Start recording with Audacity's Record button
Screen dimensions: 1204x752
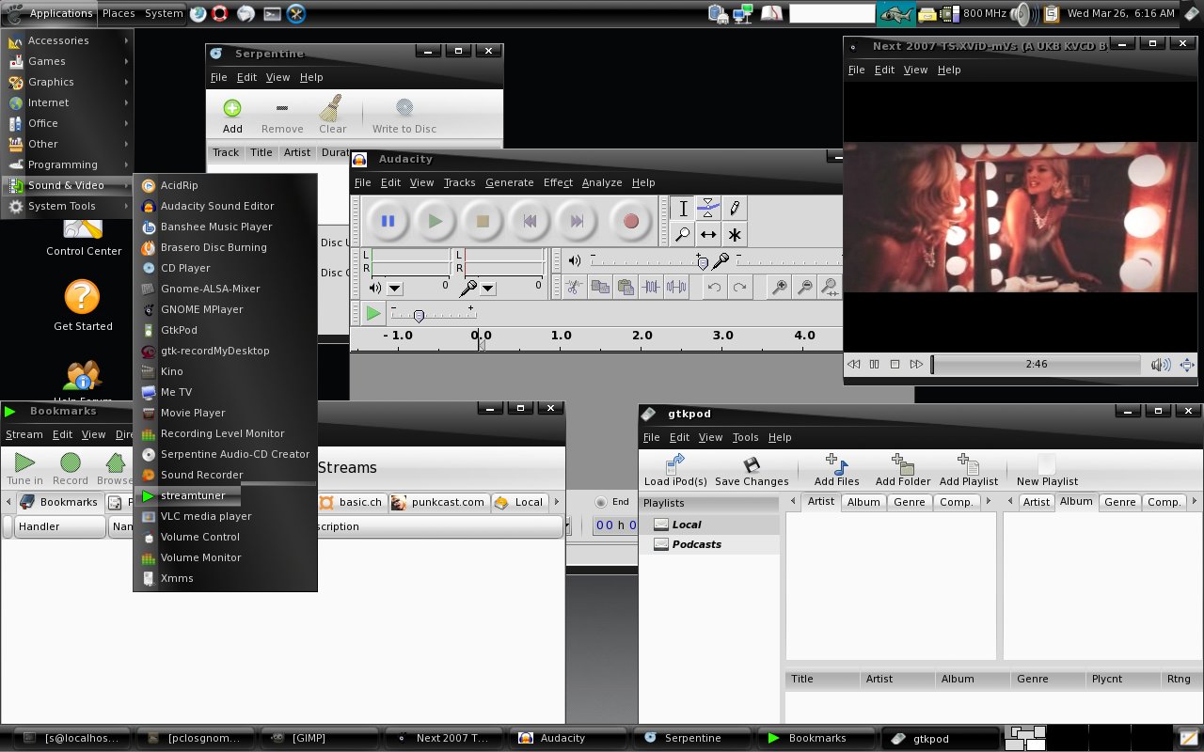pos(631,222)
